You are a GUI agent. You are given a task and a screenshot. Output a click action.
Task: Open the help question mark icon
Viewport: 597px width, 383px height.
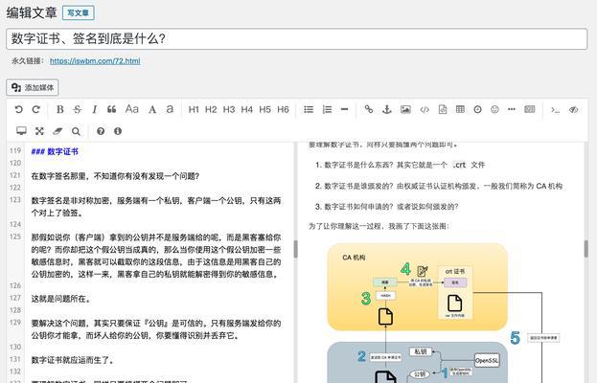(x=101, y=131)
